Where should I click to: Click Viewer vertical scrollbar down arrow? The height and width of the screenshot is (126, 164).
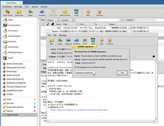pyautogui.click(x=156, y=119)
